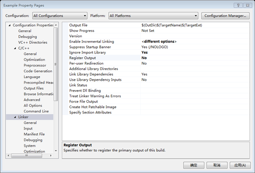Click the tree scrollbar down arrow
The width and height of the screenshot is (255, 173).
point(56,151)
